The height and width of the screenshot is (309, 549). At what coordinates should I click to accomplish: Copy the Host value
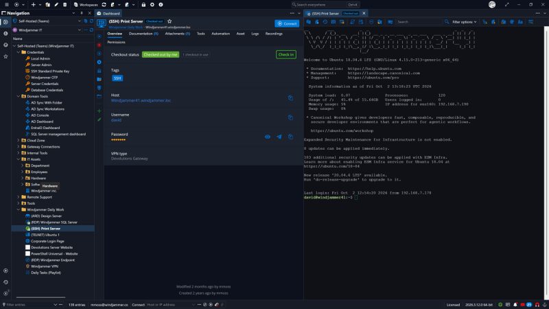(290, 98)
